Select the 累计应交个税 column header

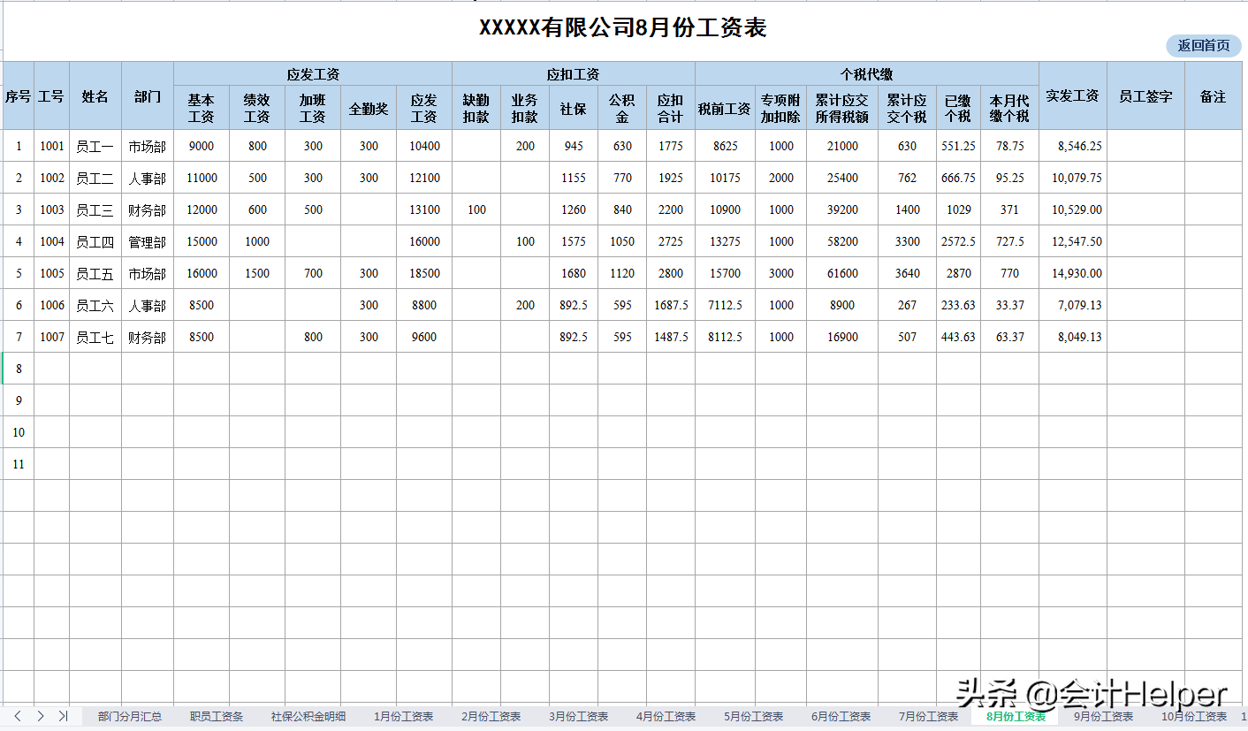click(x=908, y=109)
